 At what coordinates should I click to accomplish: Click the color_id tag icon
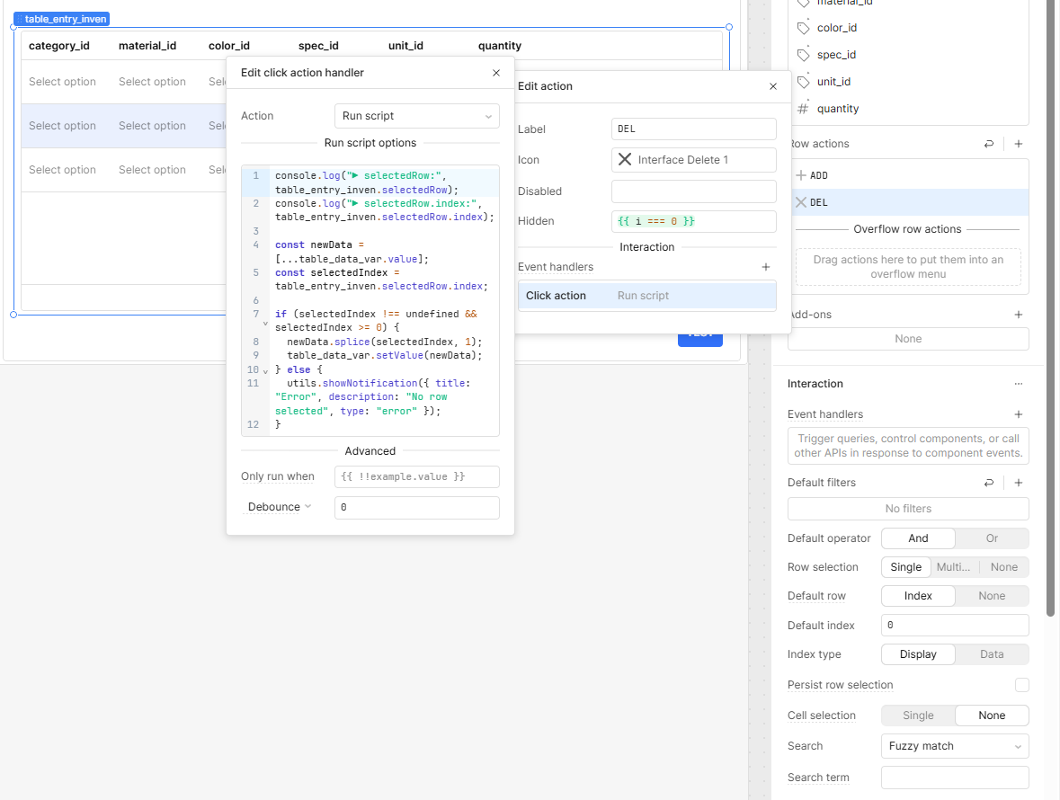pyautogui.click(x=803, y=28)
